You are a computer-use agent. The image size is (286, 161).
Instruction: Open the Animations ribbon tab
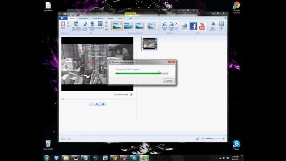click(x=84, y=18)
